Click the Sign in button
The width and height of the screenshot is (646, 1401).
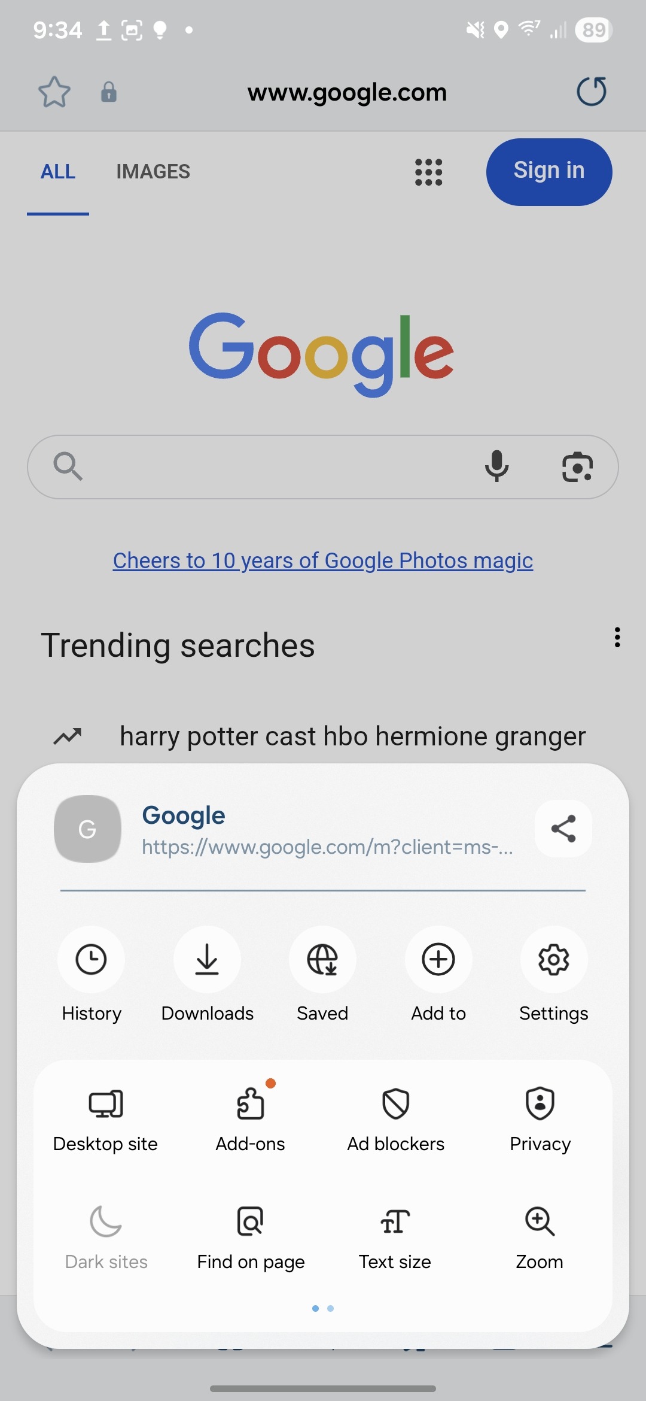[x=549, y=172]
